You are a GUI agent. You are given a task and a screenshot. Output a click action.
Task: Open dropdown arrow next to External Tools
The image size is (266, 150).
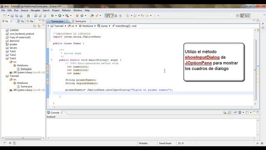(x=71, y=16)
